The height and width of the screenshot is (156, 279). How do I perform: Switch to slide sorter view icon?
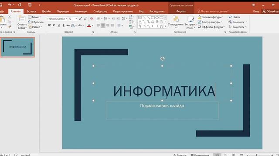pos(225,155)
